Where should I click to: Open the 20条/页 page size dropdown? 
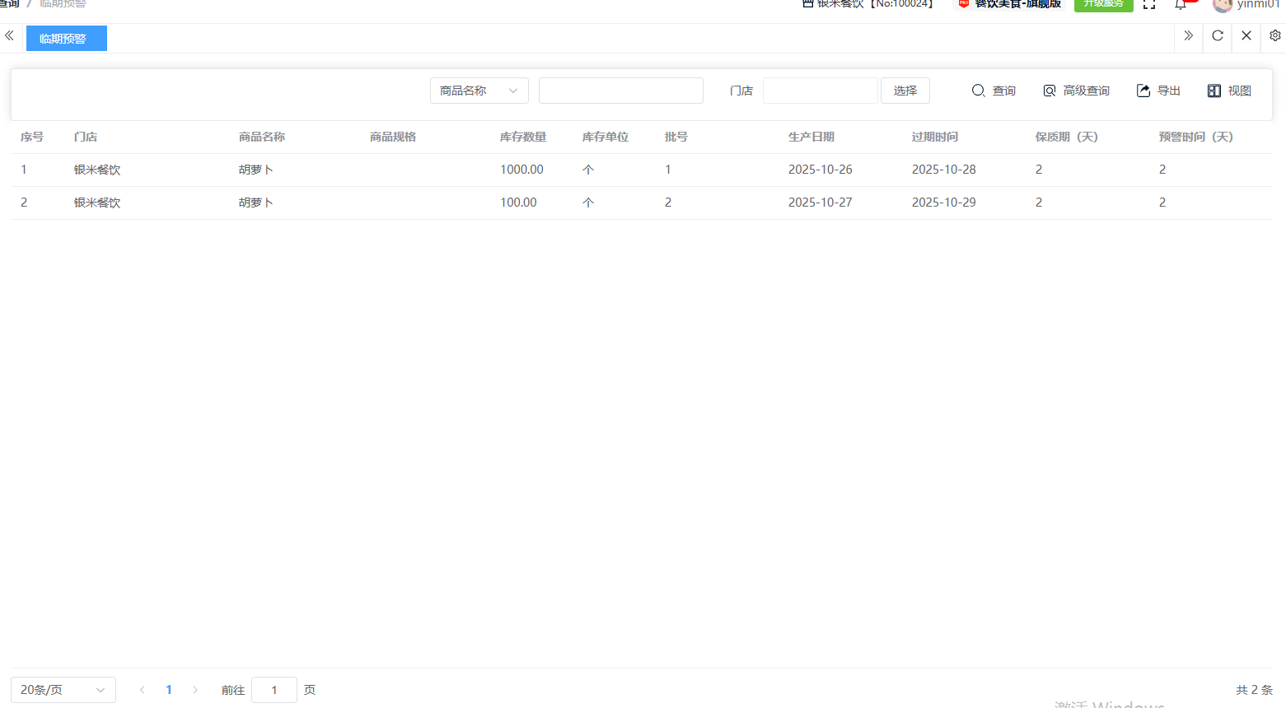coord(63,690)
